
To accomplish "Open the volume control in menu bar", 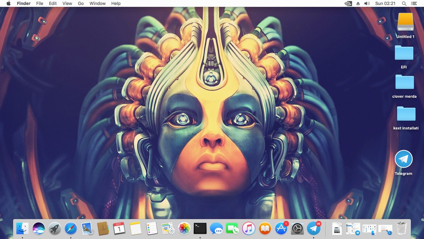I will [x=367, y=3].
